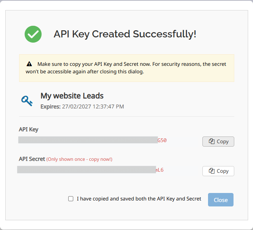Click the expiry date 27/02/2027
The height and width of the screenshot is (230, 253).
tap(93, 107)
